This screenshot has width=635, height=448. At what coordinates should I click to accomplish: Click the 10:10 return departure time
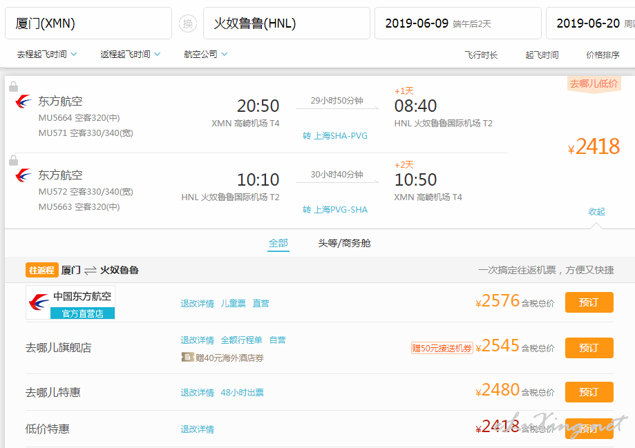(258, 179)
